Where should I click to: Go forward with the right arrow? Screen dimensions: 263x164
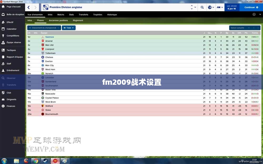(x=36, y=7)
